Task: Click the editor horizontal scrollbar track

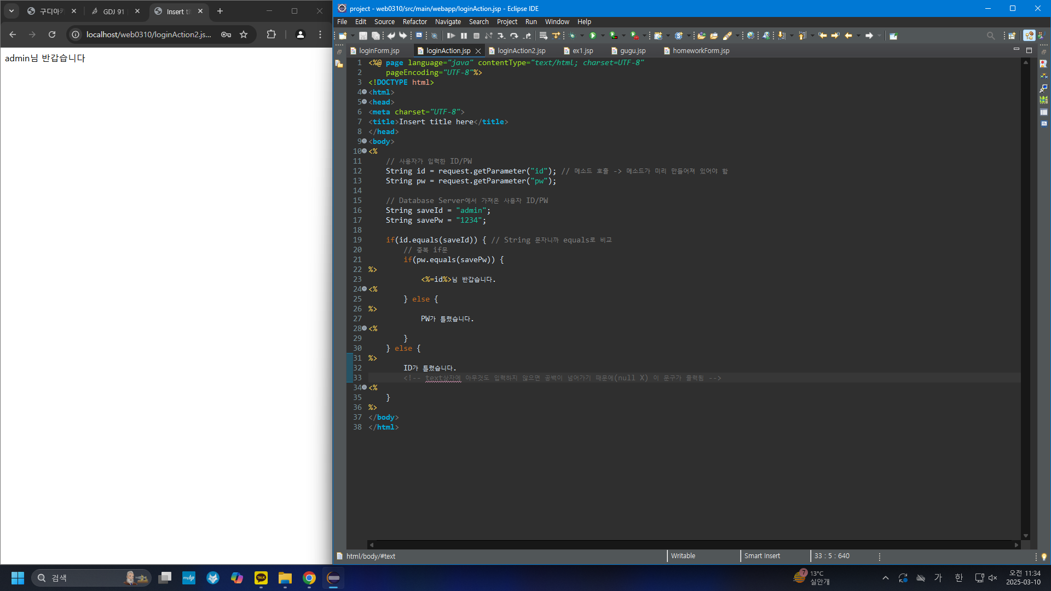Action: point(693,544)
